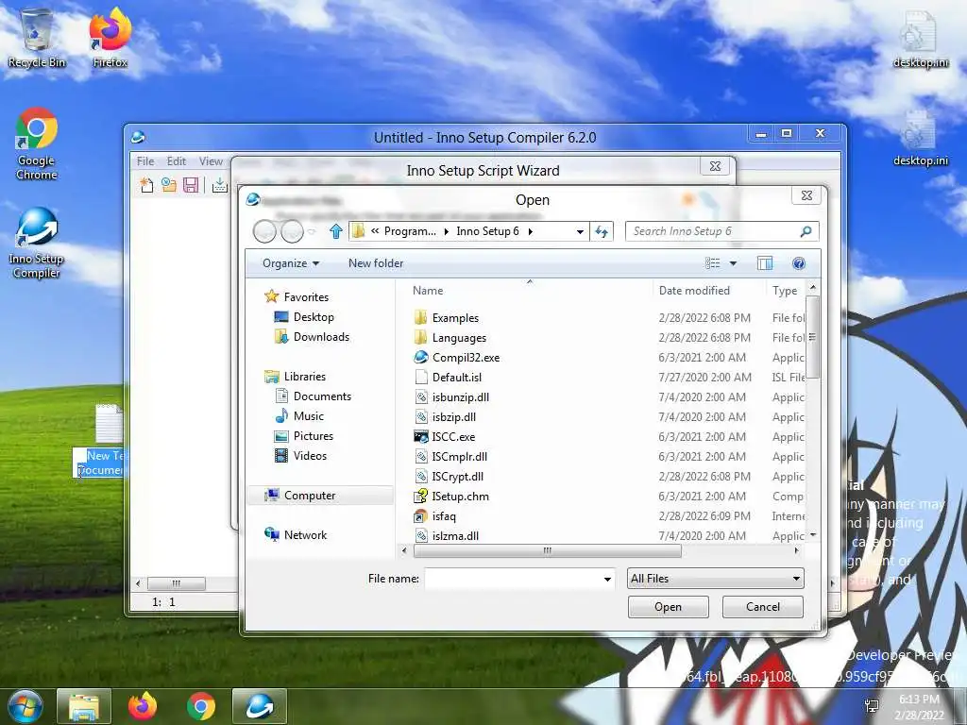This screenshot has width=967, height=725.
Task: Open the Edit menu in Inno Setup
Action: point(177,161)
